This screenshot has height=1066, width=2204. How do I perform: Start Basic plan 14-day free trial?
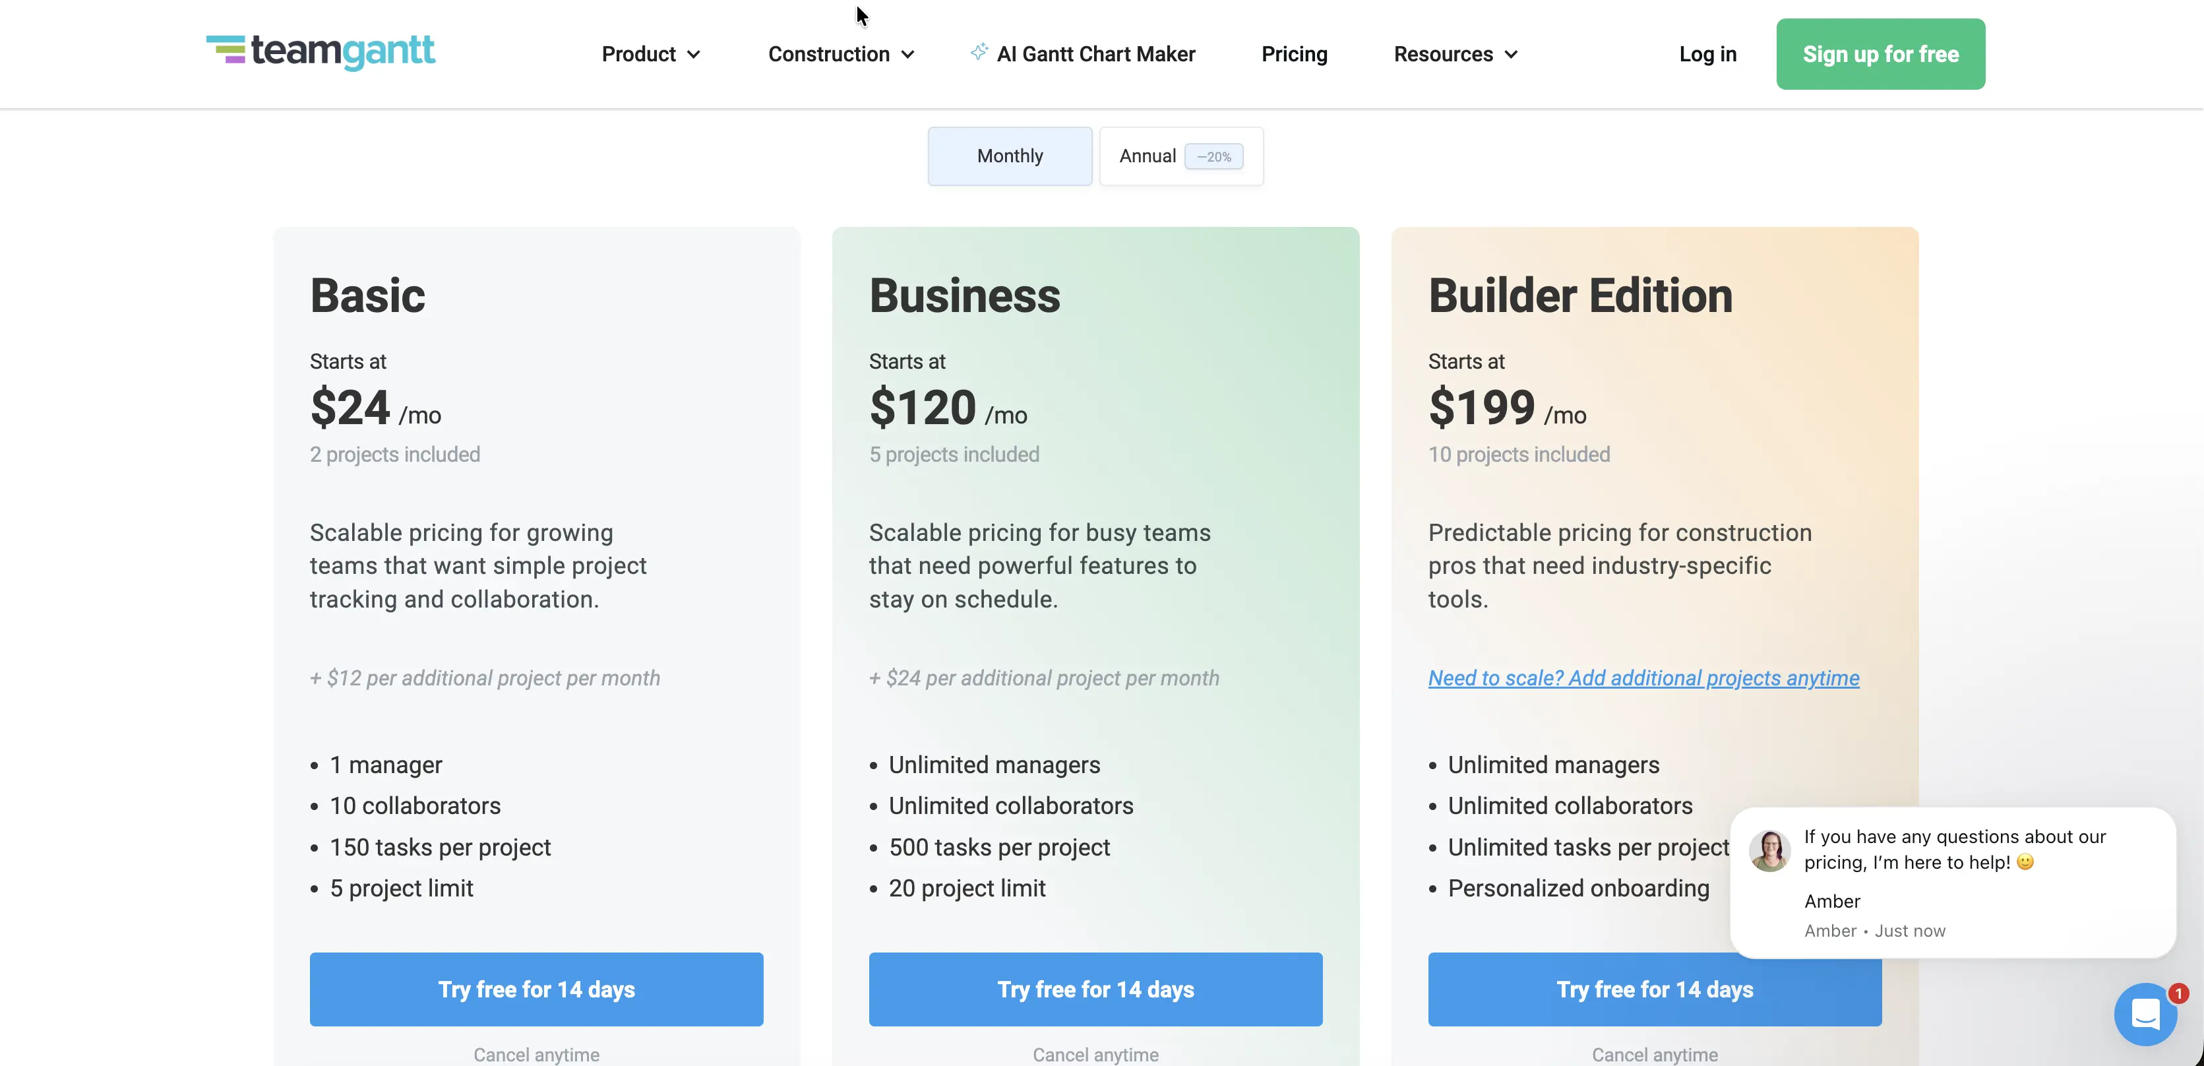click(x=536, y=989)
